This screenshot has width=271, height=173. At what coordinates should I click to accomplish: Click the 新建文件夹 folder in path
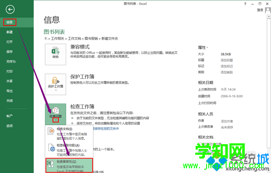110,39
